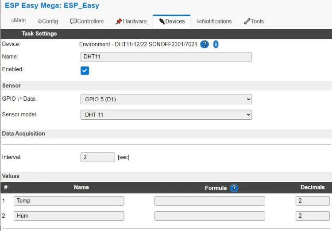The width and height of the screenshot is (332, 231).
Task: Switch to the Notifications tab
Action: [x=214, y=21]
